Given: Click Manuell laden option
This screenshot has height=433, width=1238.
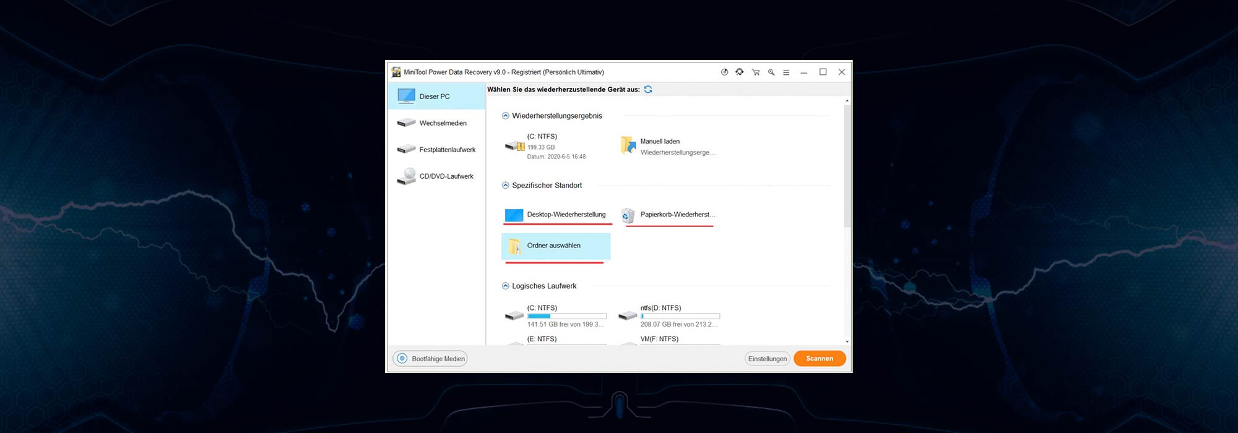Looking at the screenshot, I should tap(669, 147).
